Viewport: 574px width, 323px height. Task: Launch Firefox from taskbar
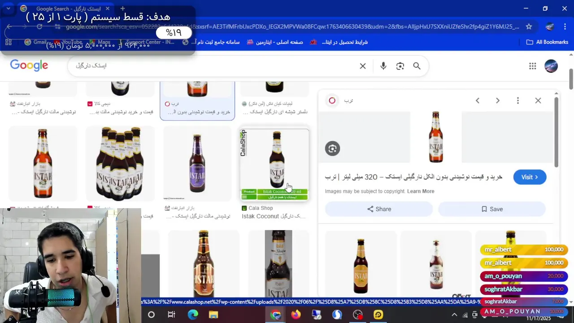pos(296,314)
